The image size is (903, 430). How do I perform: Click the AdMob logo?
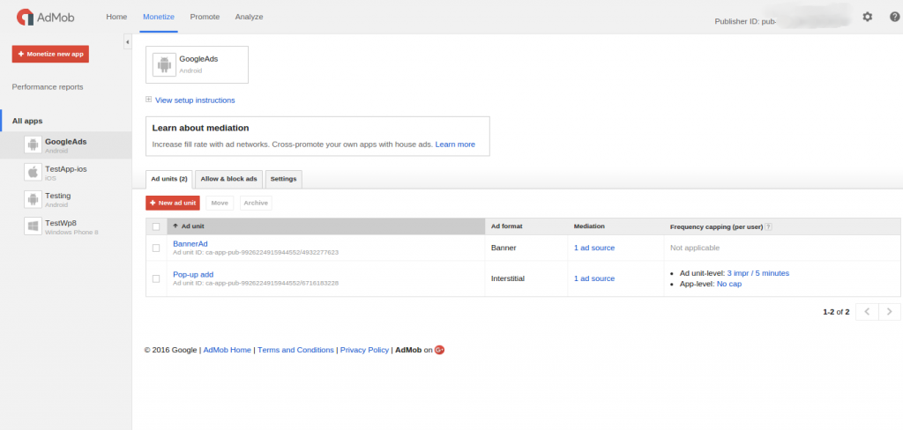click(45, 18)
